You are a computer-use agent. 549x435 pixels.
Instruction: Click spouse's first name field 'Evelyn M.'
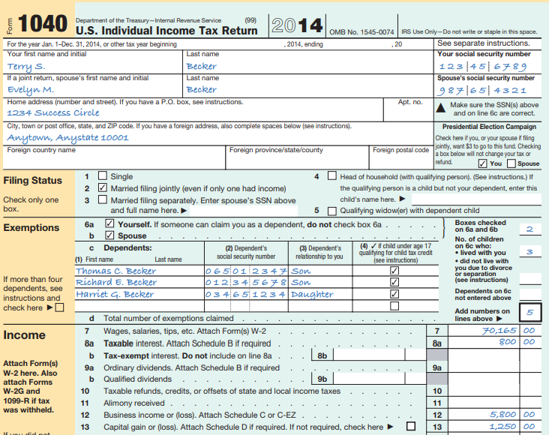pyautogui.click(x=93, y=85)
